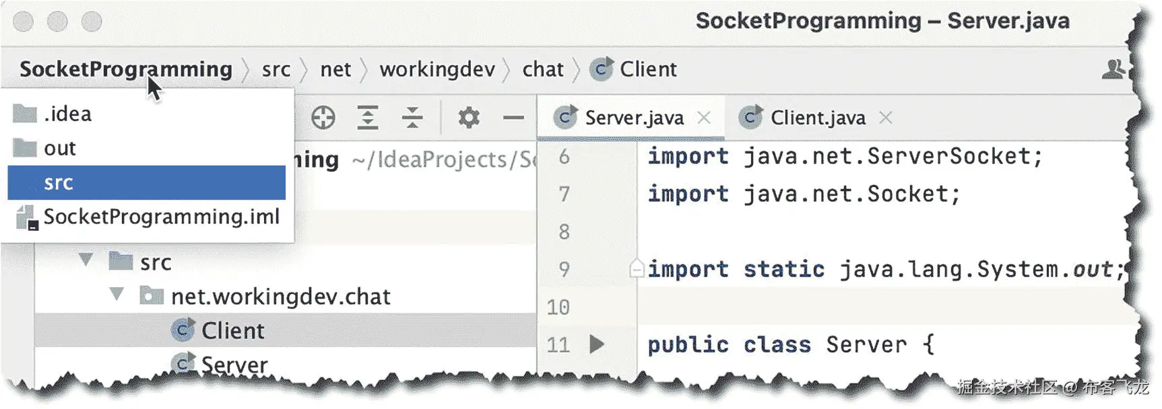Close the Client.java editor tab
Screen dimensions: 1162x409
click(886, 118)
